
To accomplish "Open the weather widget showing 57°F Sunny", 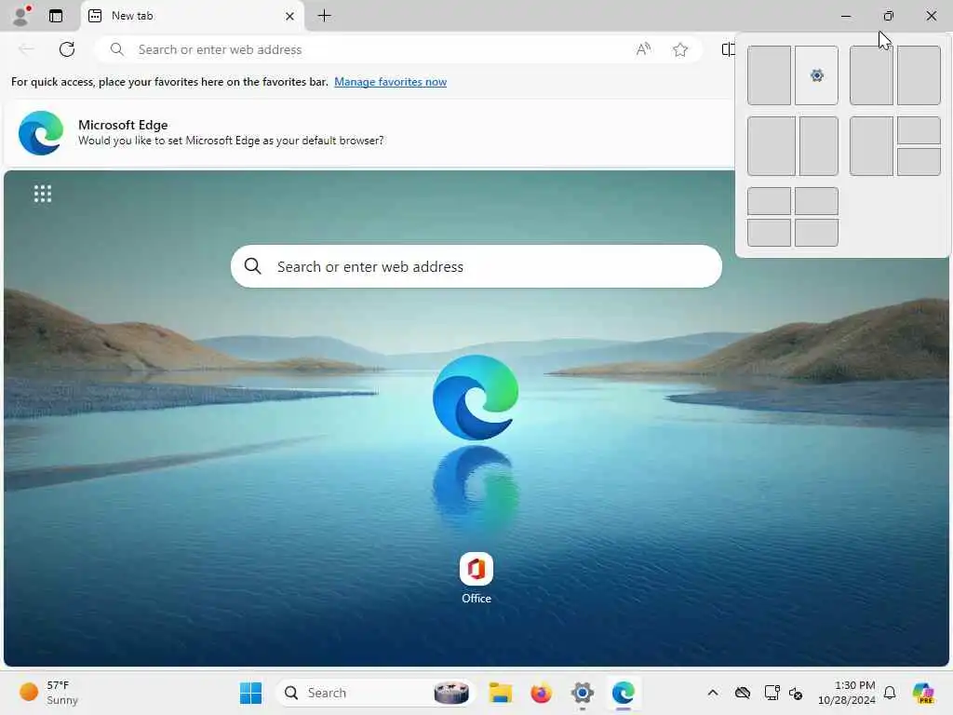I will (48, 693).
